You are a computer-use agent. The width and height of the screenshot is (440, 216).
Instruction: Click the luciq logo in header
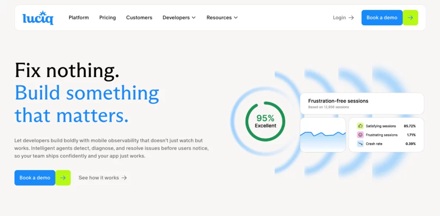point(38,18)
